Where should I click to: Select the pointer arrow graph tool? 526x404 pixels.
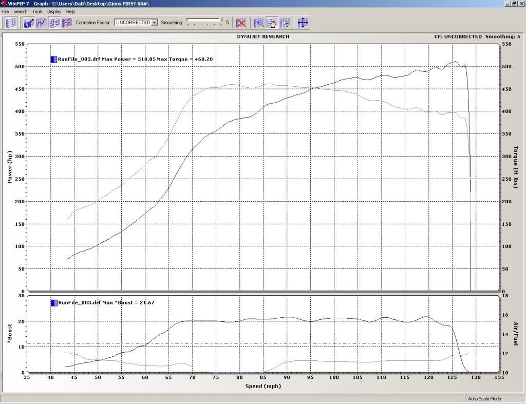[x=284, y=23]
